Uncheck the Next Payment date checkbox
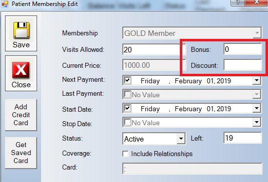 [x=127, y=80]
